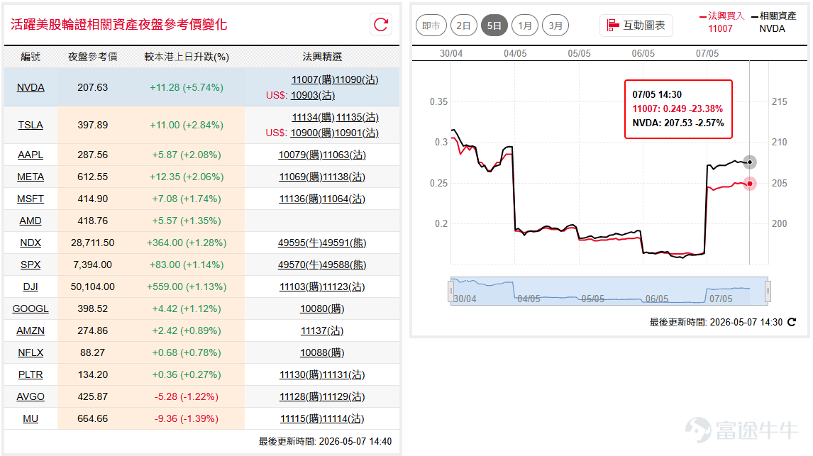Open the AMZN ticker link
The width and height of the screenshot is (813, 456).
31,330
